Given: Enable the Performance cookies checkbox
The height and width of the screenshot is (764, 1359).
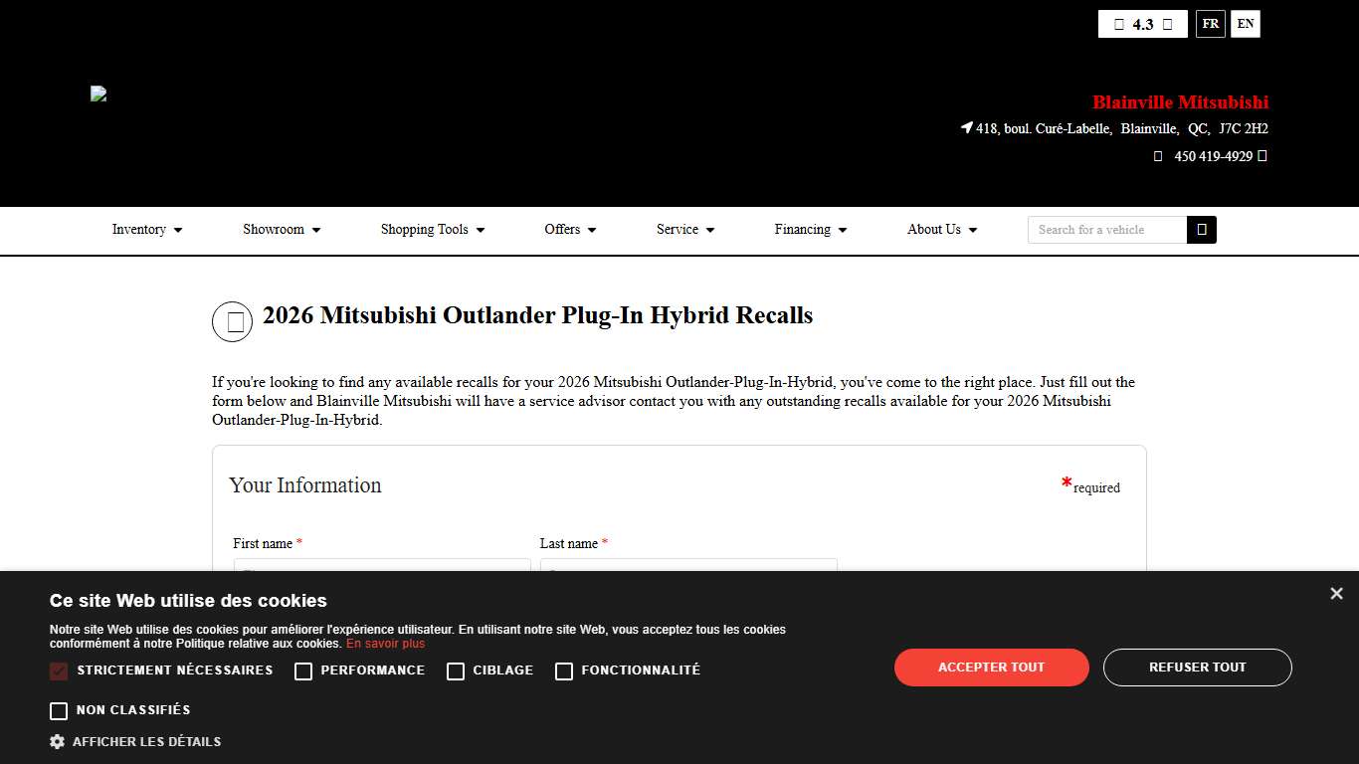Looking at the screenshot, I should pyautogui.click(x=303, y=671).
